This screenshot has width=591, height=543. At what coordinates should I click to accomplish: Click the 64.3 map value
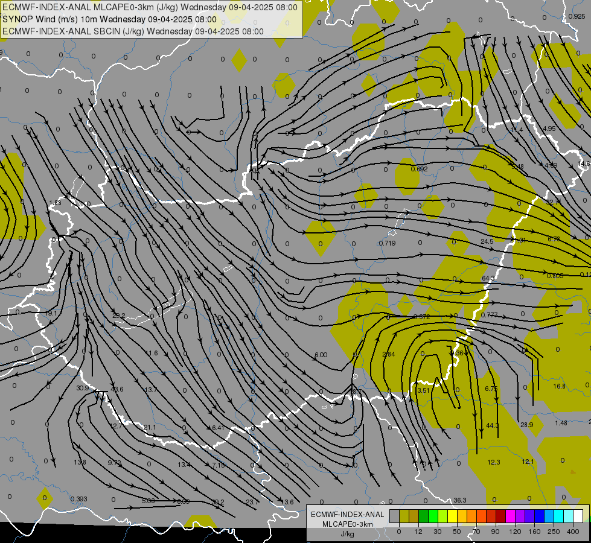point(488,278)
